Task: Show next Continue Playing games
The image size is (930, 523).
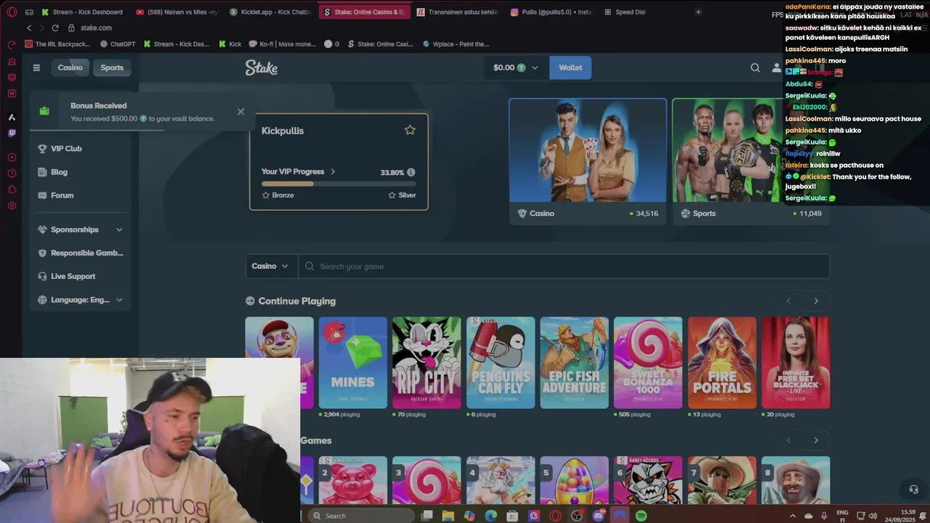Action: [816, 301]
